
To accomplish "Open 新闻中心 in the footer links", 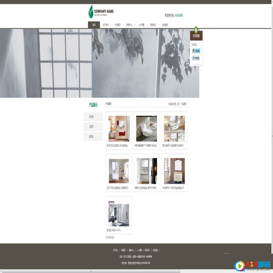I will pyautogui.click(x=131, y=250).
